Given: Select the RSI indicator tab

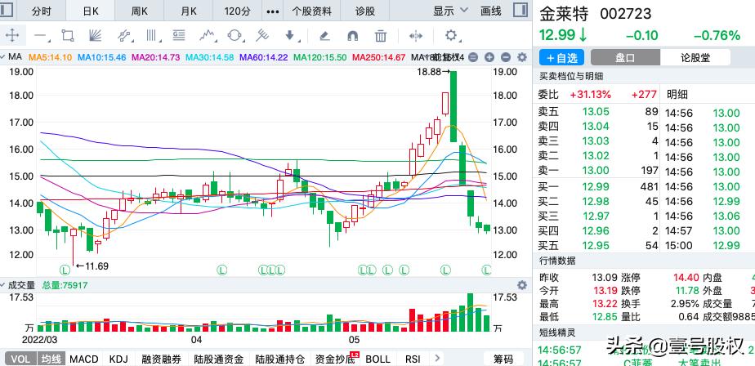Looking at the screenshot, I should 413,359.
